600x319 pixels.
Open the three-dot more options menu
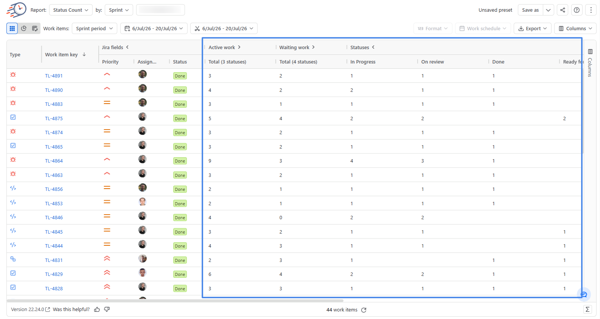click(x=591, y=10)
